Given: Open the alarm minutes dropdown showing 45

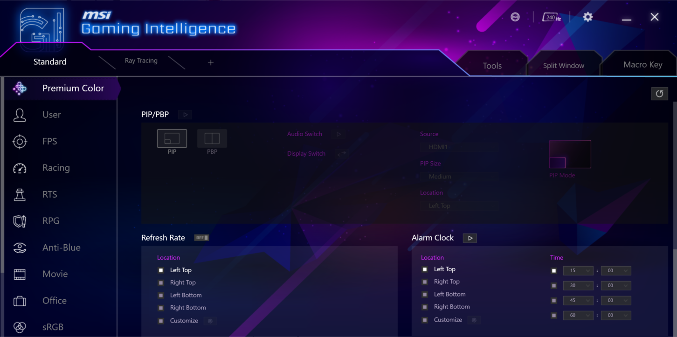Looking at the screenshot, I should pos(578,301).
